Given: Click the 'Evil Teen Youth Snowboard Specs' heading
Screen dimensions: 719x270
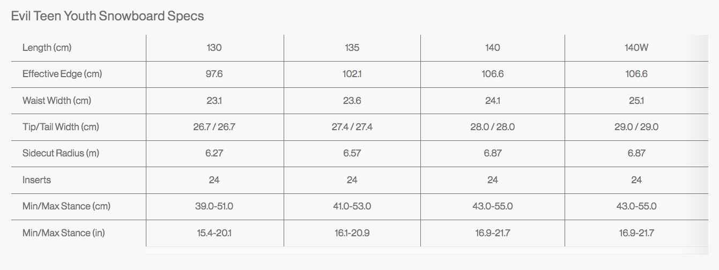Looking at the screenshot, I should click(x=107, y=16).
